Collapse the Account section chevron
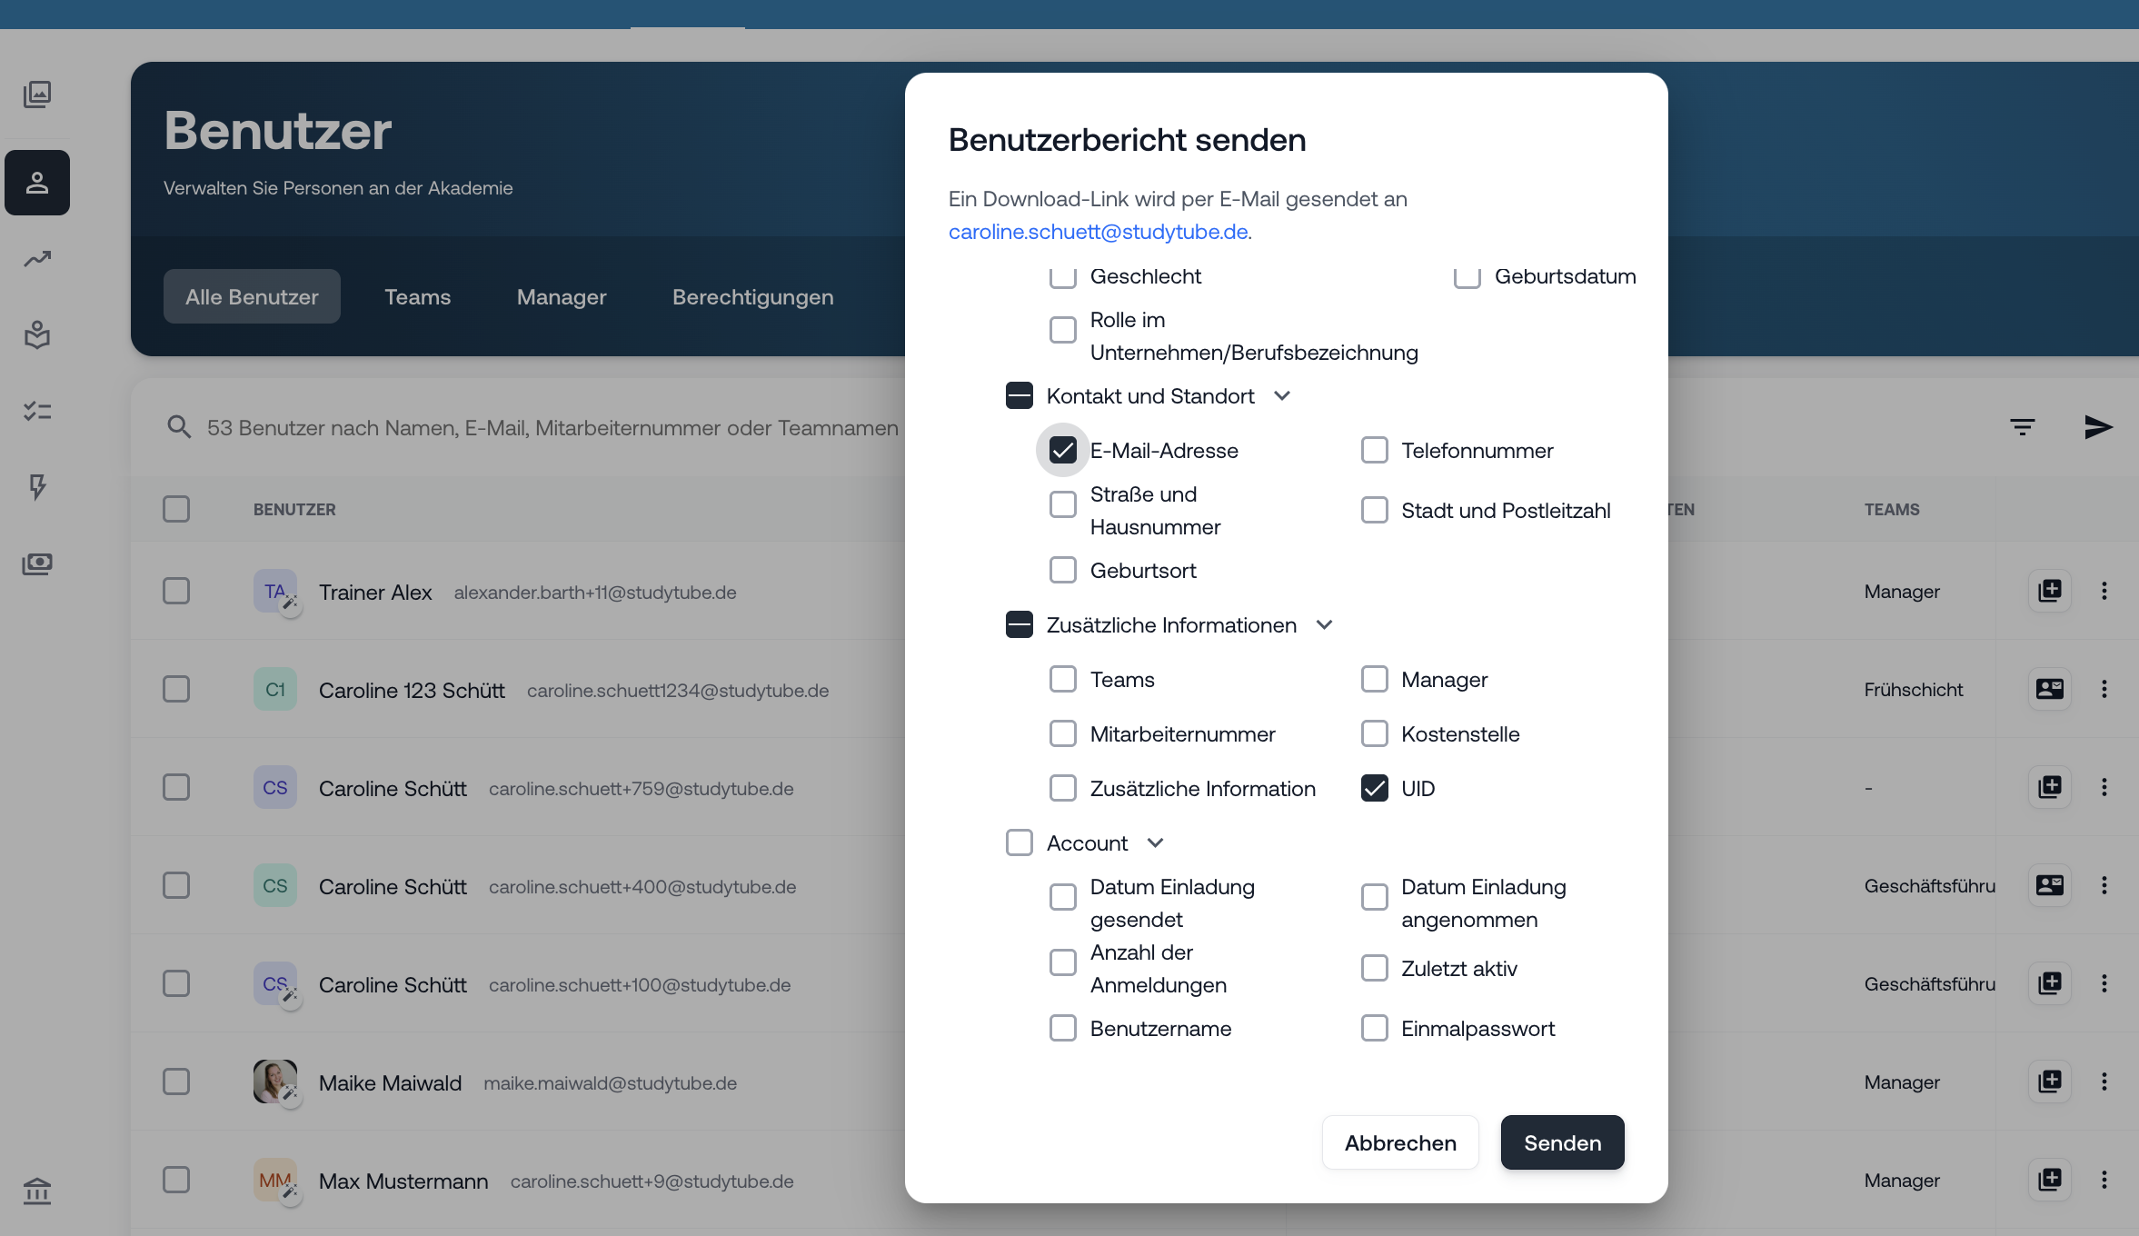Screen dimensions: 2139x1236 click(1155, 843)
